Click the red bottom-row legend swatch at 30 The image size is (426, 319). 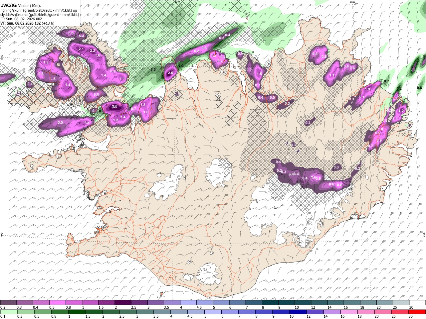(x=417, y=312)
